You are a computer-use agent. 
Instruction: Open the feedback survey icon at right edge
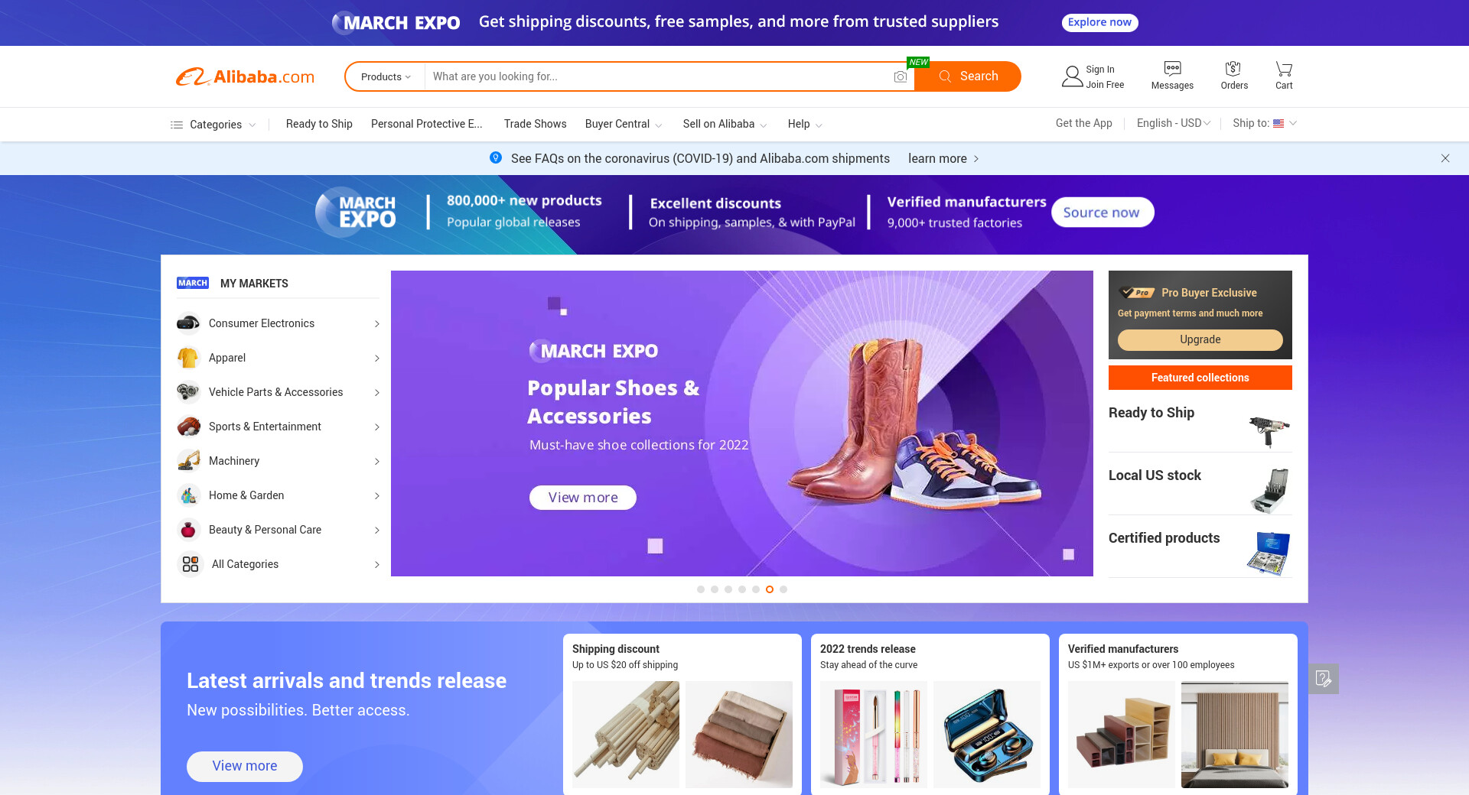(1324, 678)
